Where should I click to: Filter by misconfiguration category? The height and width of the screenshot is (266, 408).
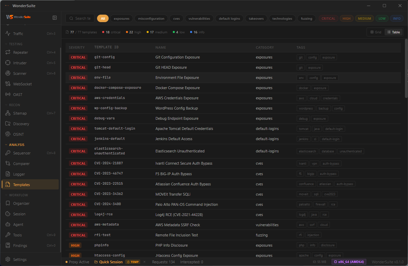(x=151, y=19)
